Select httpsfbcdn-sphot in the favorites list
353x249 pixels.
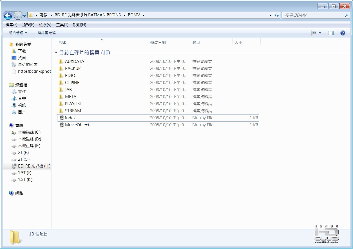coord(34,71)
